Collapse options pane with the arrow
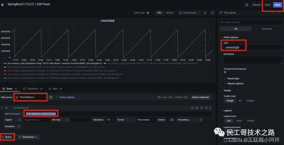The height and width of the screenshot is (145, 284). pos(279,13)
